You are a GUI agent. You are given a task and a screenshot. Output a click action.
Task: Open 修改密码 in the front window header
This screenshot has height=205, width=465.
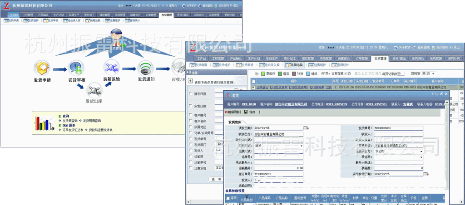tap(440, 48)
